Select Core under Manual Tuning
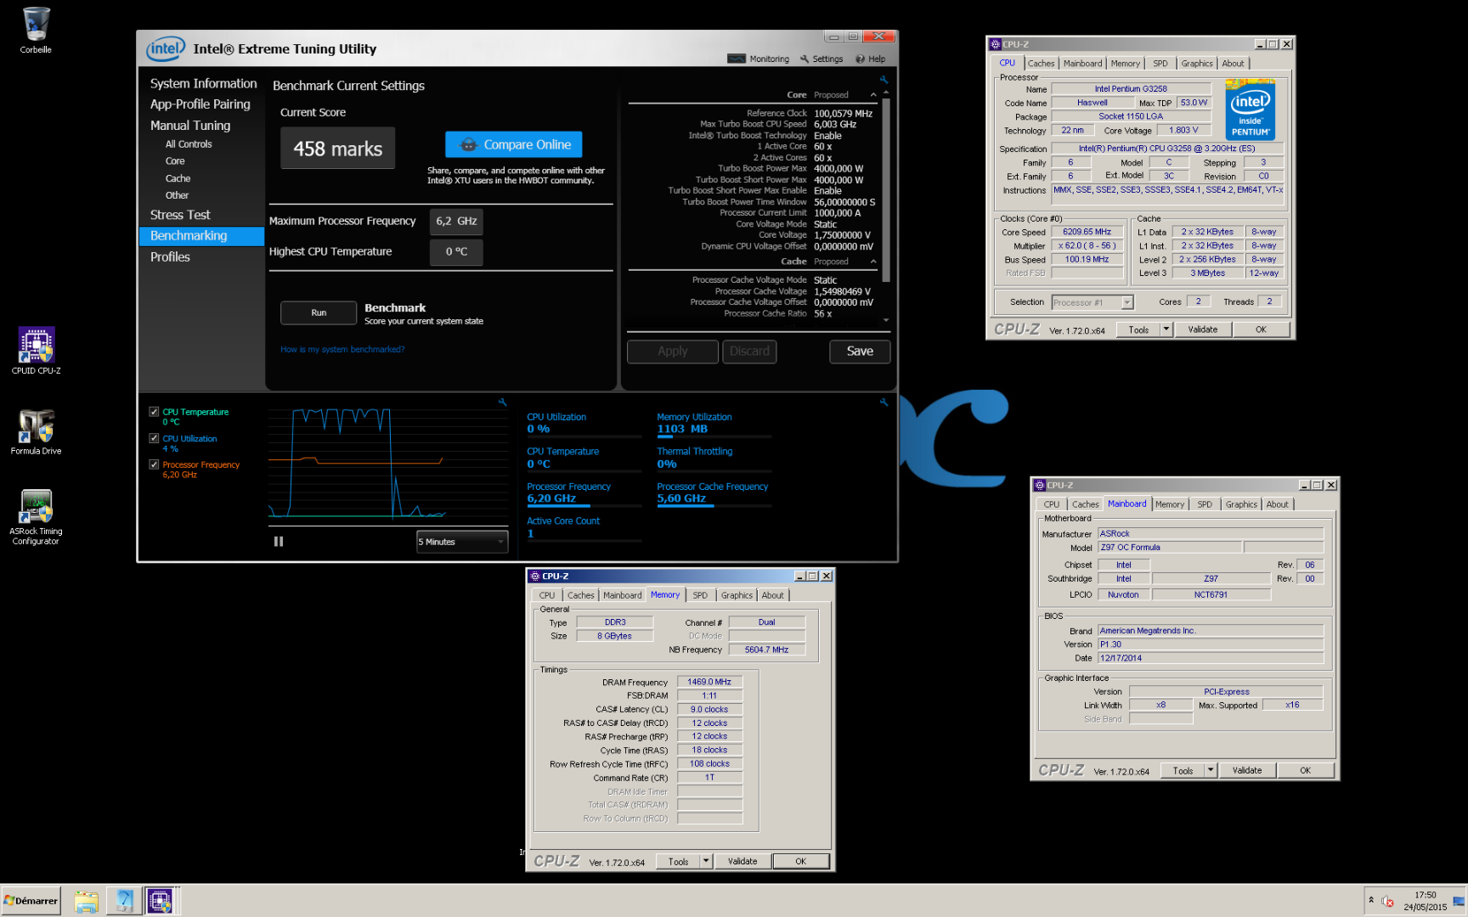Screen dimensions: 1468x917 tap(175, 161)
